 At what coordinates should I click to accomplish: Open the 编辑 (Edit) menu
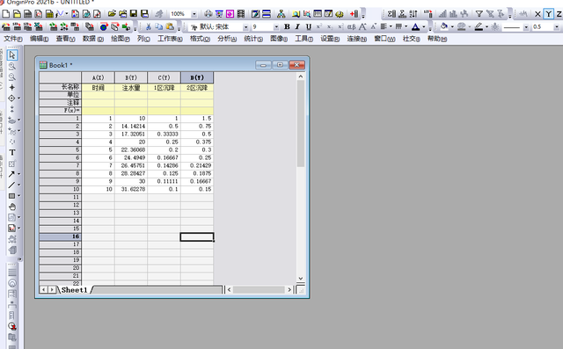point(39,39)
